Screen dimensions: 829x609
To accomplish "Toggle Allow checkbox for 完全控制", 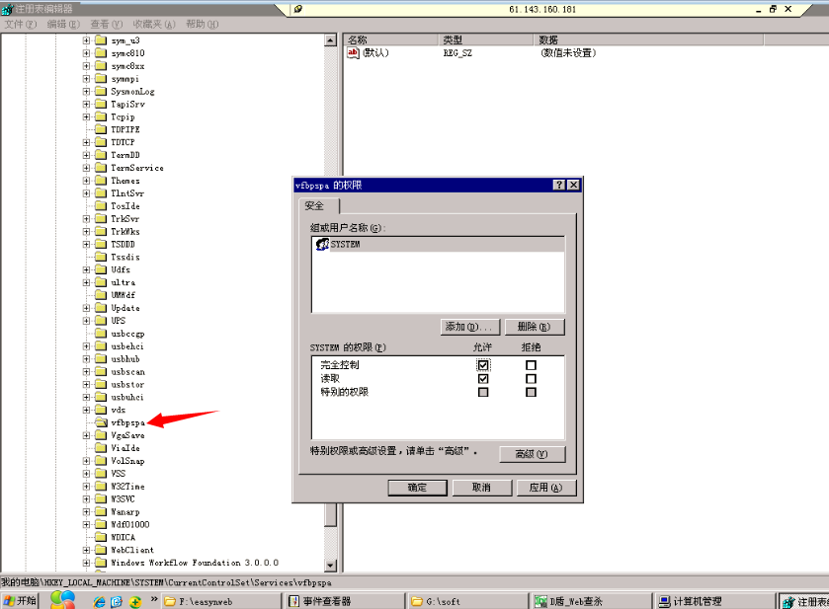I will click(483, 365).
